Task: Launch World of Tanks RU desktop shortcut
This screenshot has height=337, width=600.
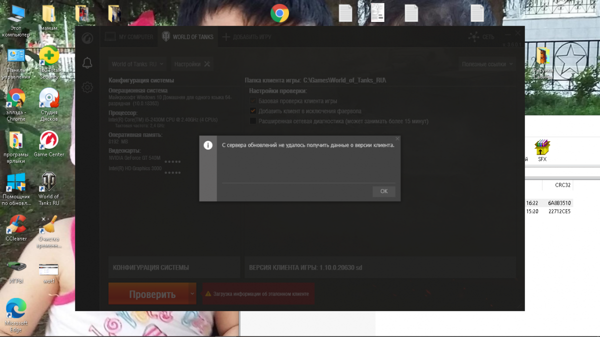Action: point(49,189)
